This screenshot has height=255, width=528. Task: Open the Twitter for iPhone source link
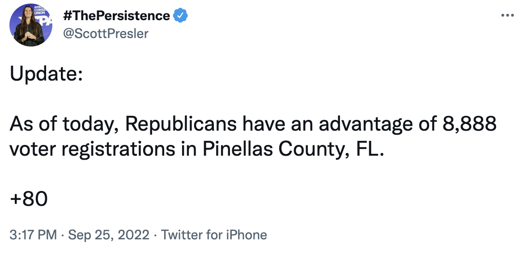click(214, 235)
